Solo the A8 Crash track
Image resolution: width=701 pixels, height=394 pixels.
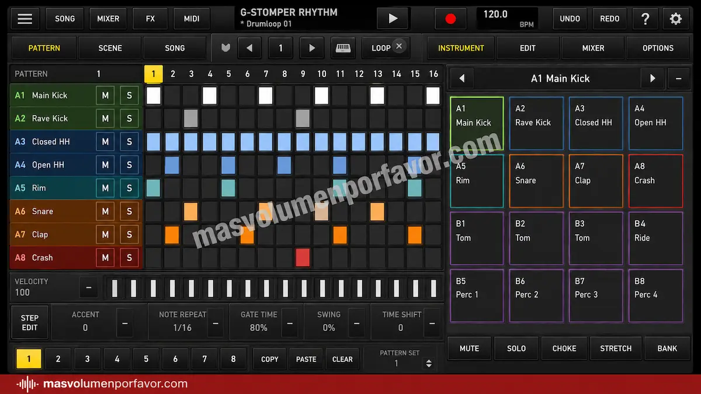(129, 257)
